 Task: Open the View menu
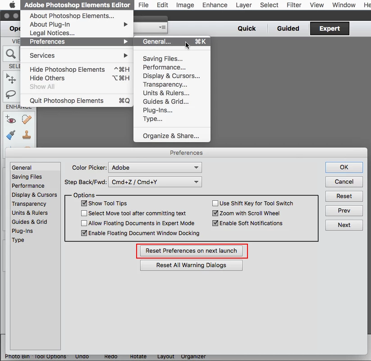316,5
